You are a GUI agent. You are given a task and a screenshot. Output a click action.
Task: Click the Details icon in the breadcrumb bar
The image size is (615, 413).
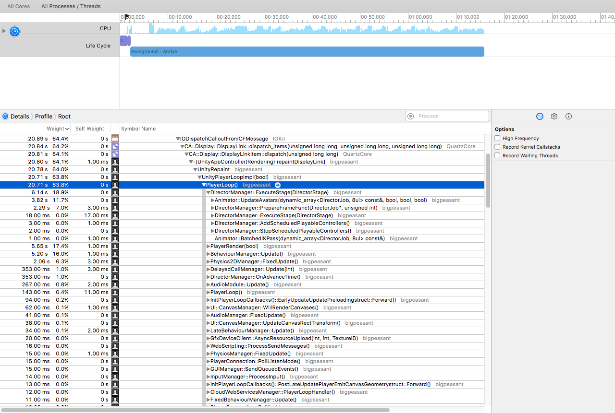pos(5,116)
